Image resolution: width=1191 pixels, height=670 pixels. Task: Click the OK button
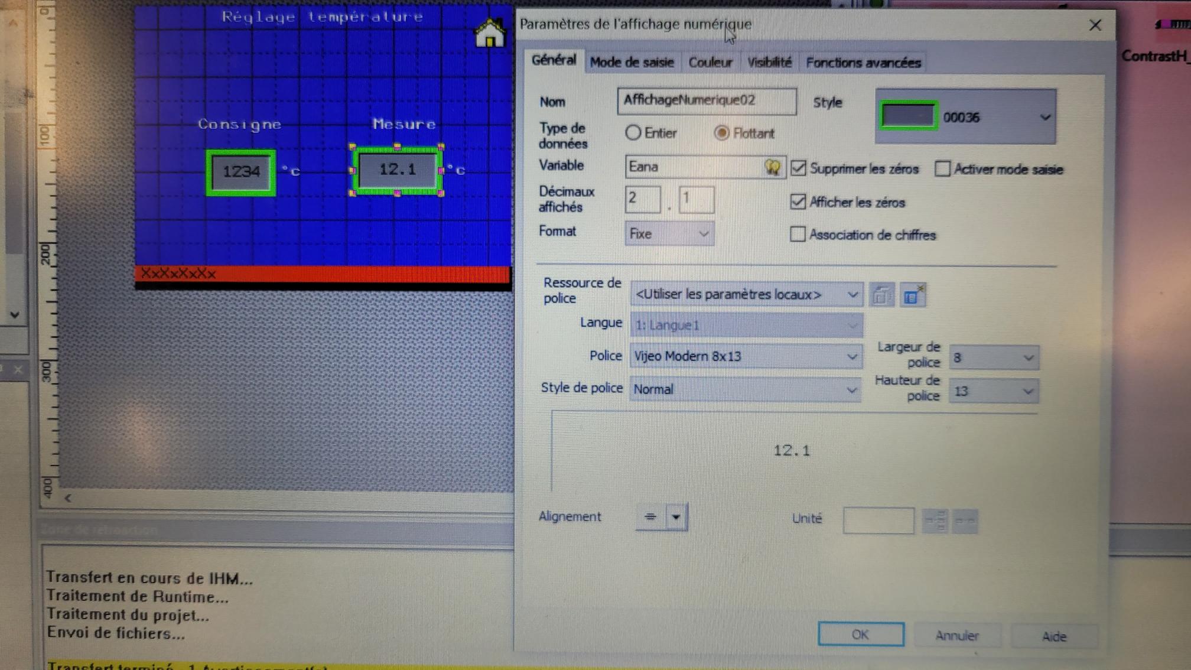tap(860, 635)
